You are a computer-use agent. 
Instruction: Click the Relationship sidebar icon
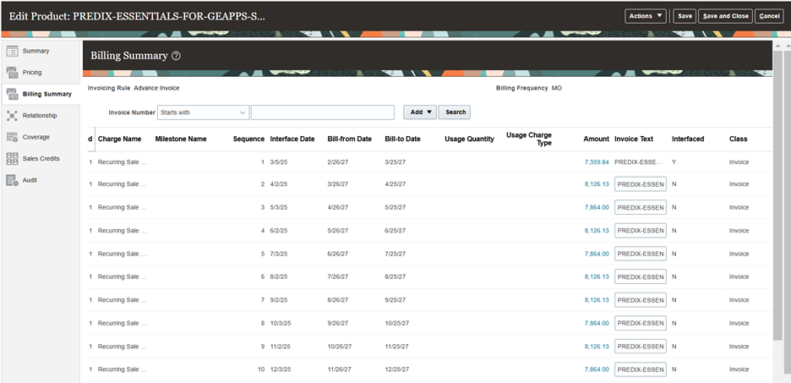pos(12,116)
